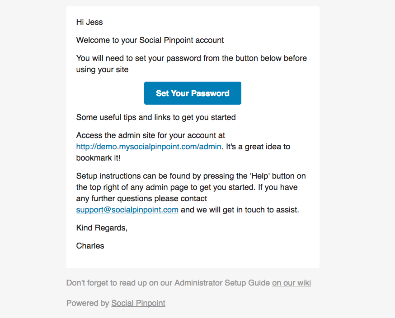Select the 'Welcome to your Social Pinpoint account' line

pos(150,40)
